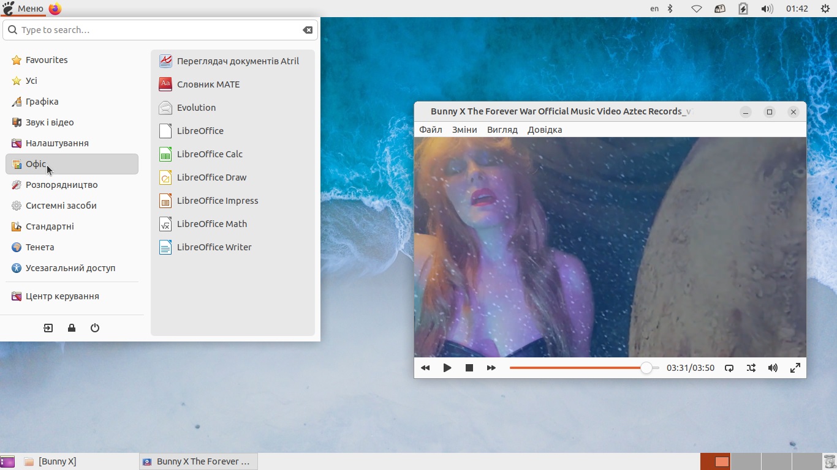The height and width of the screenshot is (470, 837).
Task: Select the Favourites category
Action: (x=72, y=60)
